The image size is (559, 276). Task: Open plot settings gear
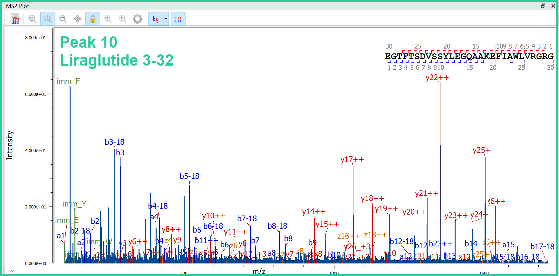(x=138, y=19)
